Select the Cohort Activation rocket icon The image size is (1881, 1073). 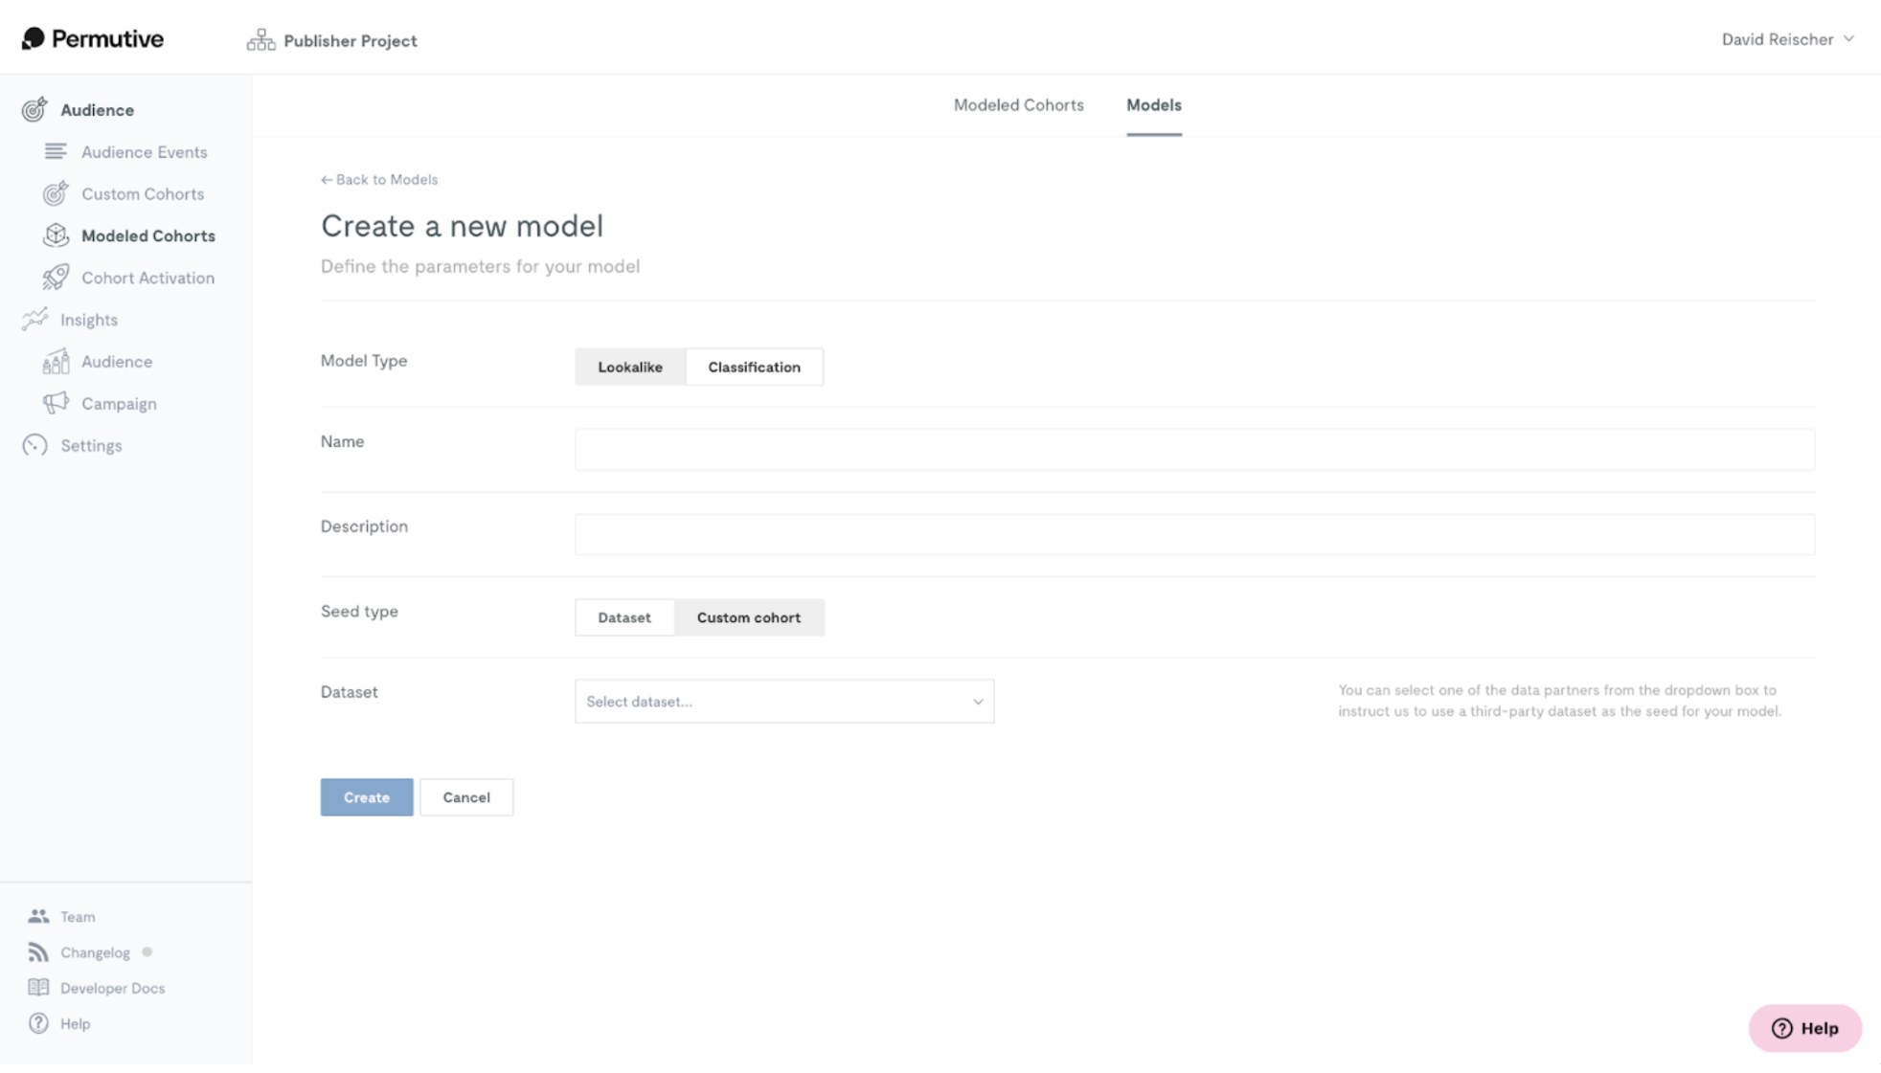[55, 278]
